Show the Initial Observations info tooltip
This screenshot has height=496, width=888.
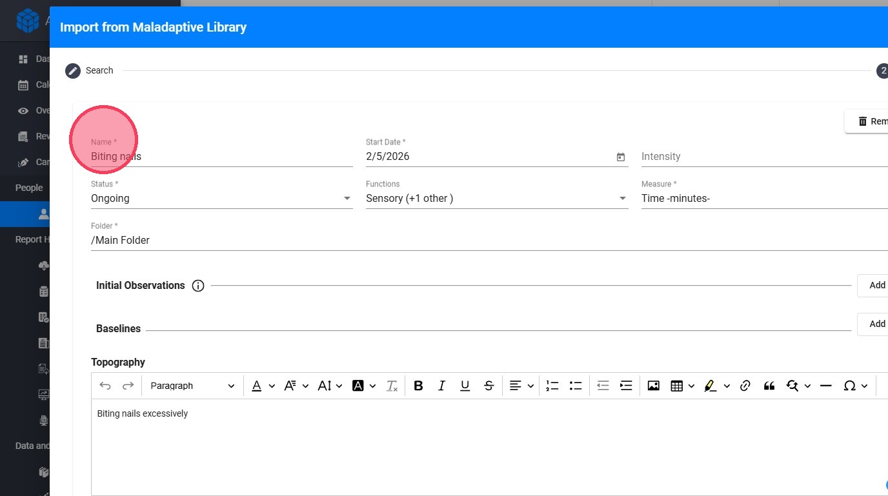[x=198, y=286]
